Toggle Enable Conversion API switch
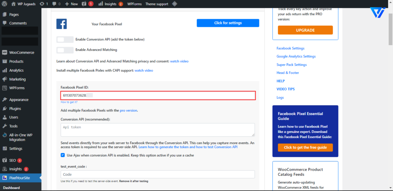The image size is (393, 191). click(65, 40)
